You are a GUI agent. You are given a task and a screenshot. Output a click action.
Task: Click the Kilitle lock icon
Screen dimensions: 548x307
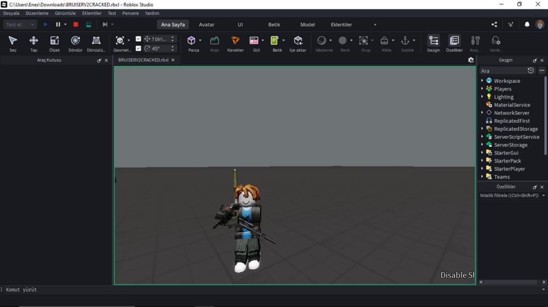pyautogui.click(x=384, y=40)
